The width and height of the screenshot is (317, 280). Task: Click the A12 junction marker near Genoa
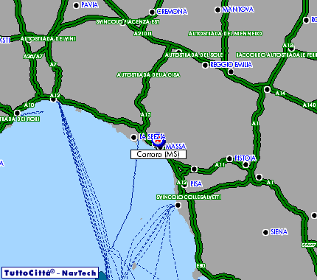[53, 99]
